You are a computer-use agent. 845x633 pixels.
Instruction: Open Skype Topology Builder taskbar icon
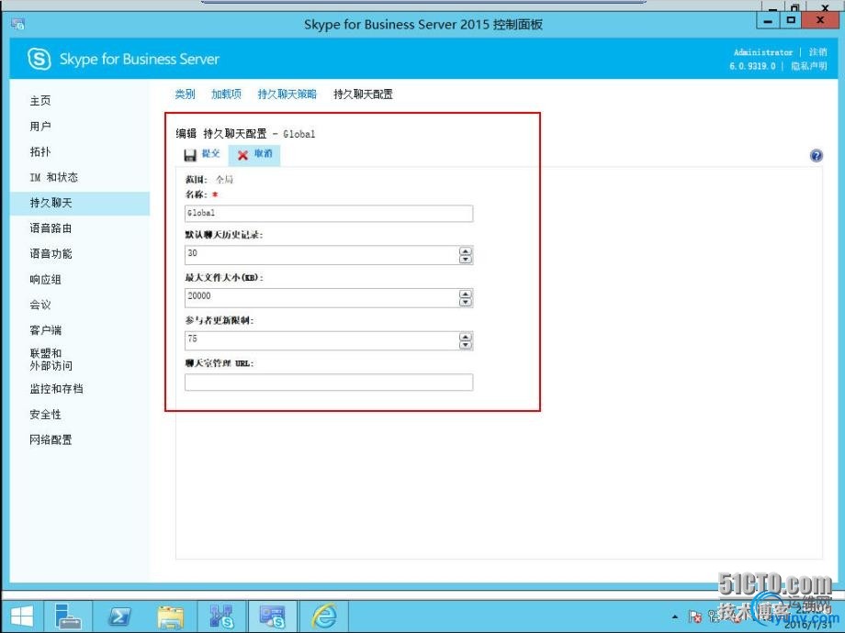(221, 616)
